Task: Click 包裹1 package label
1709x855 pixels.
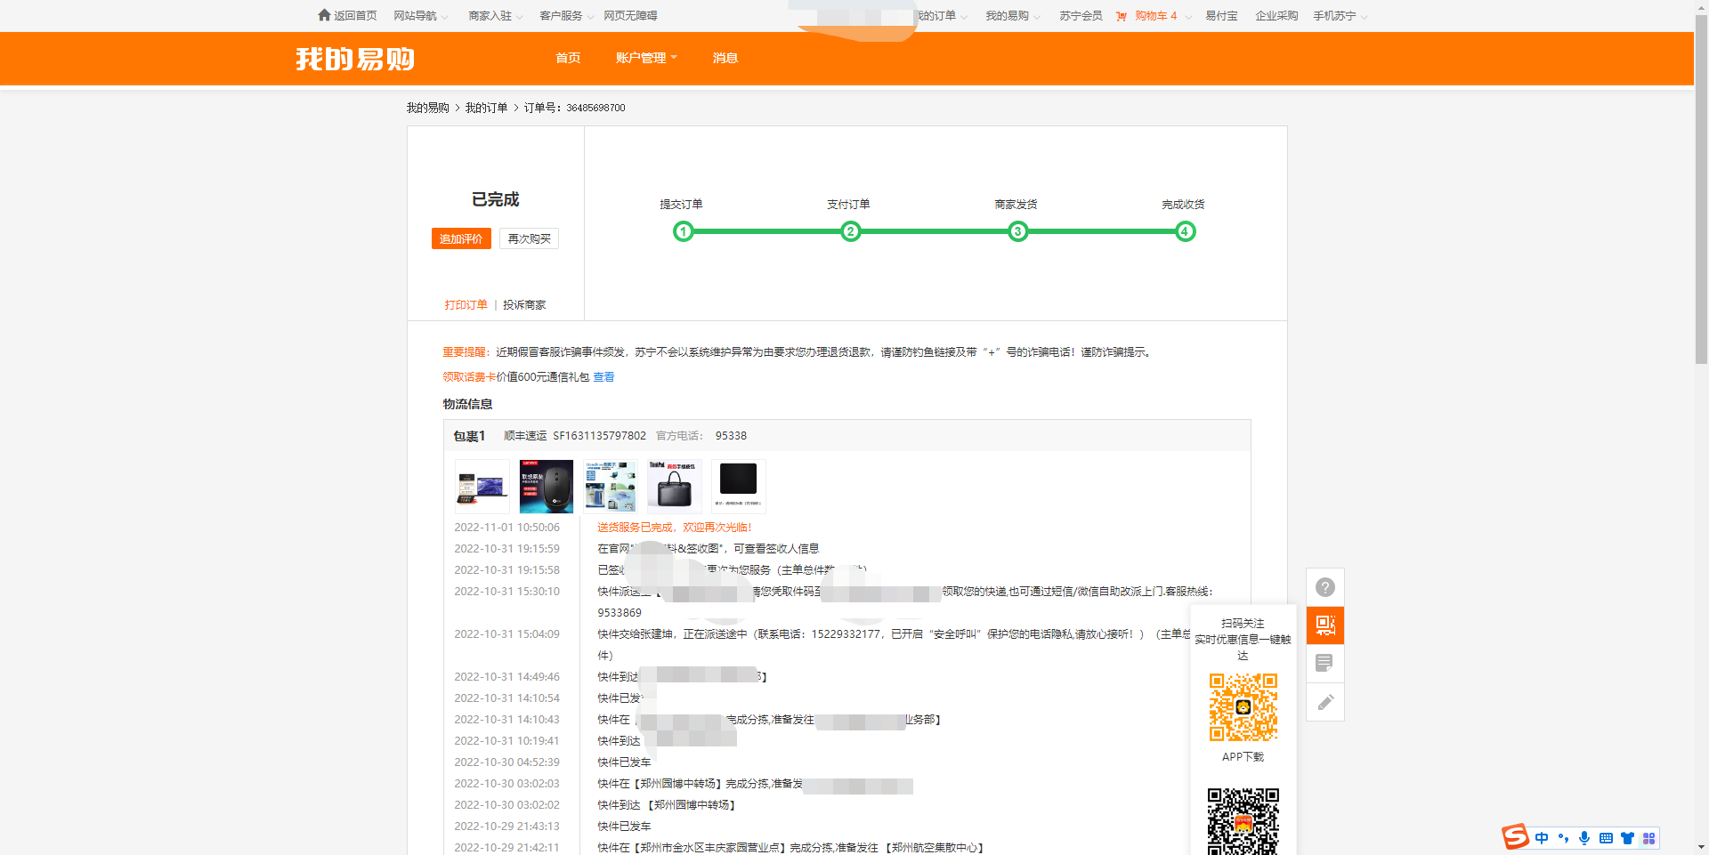Action: [x=469, y=436]
